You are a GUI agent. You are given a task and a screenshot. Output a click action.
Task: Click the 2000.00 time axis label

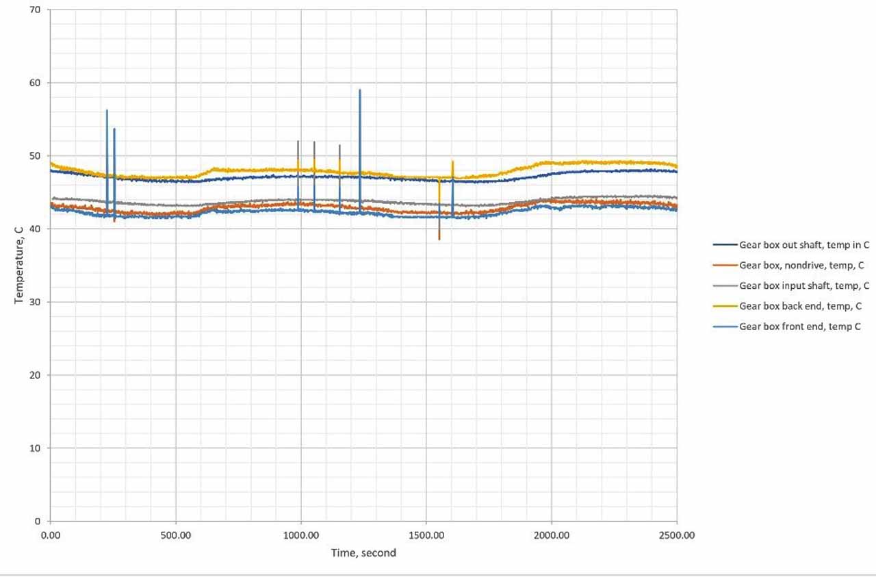pyautogui.click(x=552, y=535)
